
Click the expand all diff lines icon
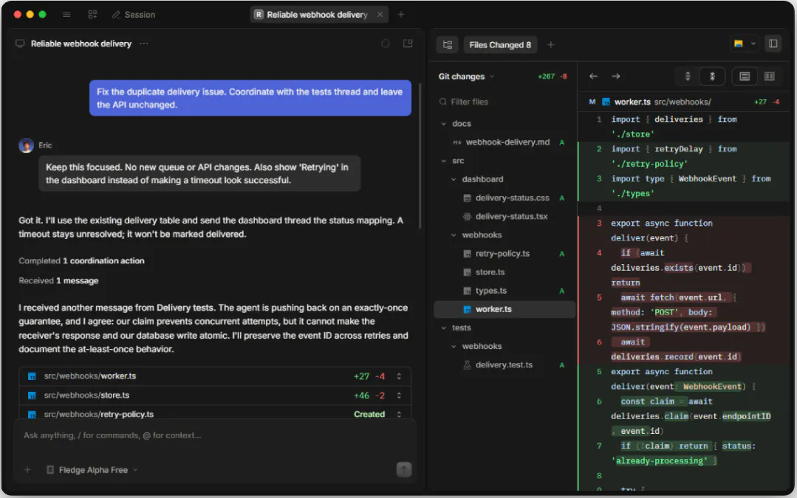coord(688,76)
